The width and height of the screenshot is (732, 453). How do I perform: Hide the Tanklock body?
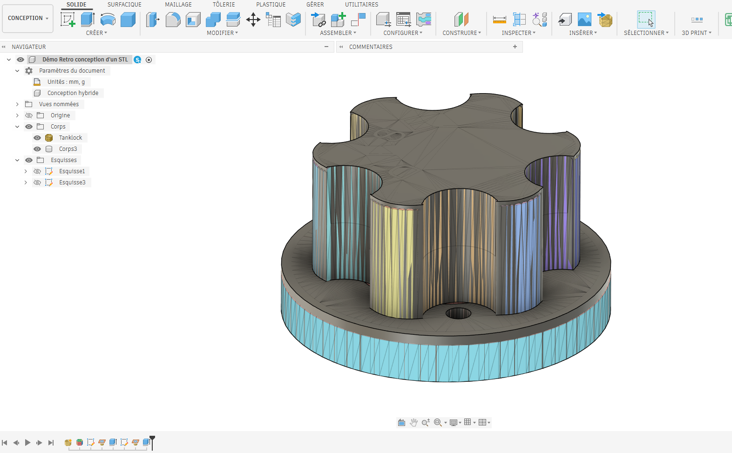point(37,138)
